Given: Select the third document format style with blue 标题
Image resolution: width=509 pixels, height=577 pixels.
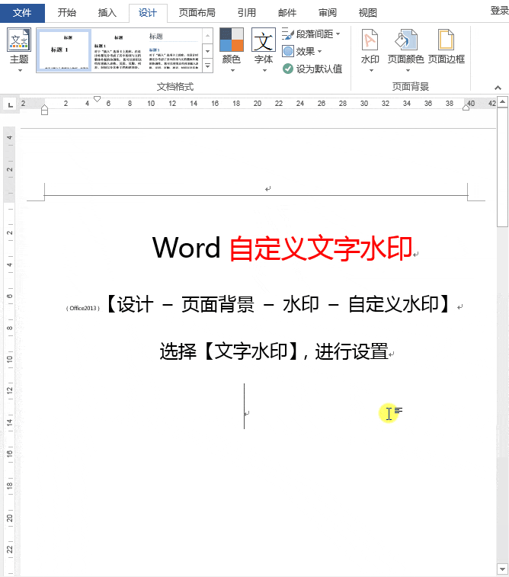Looking at the screenshot, I should click(x=173, y=50).
